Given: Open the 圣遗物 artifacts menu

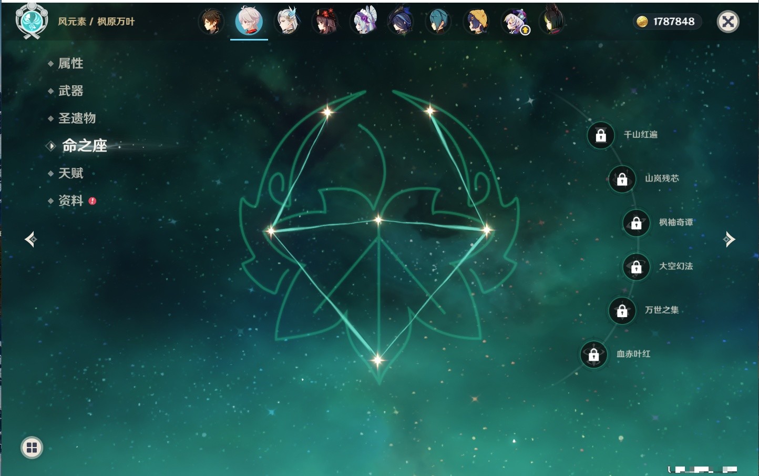Looking at the screenshot, I should click(x=77, y=118).
